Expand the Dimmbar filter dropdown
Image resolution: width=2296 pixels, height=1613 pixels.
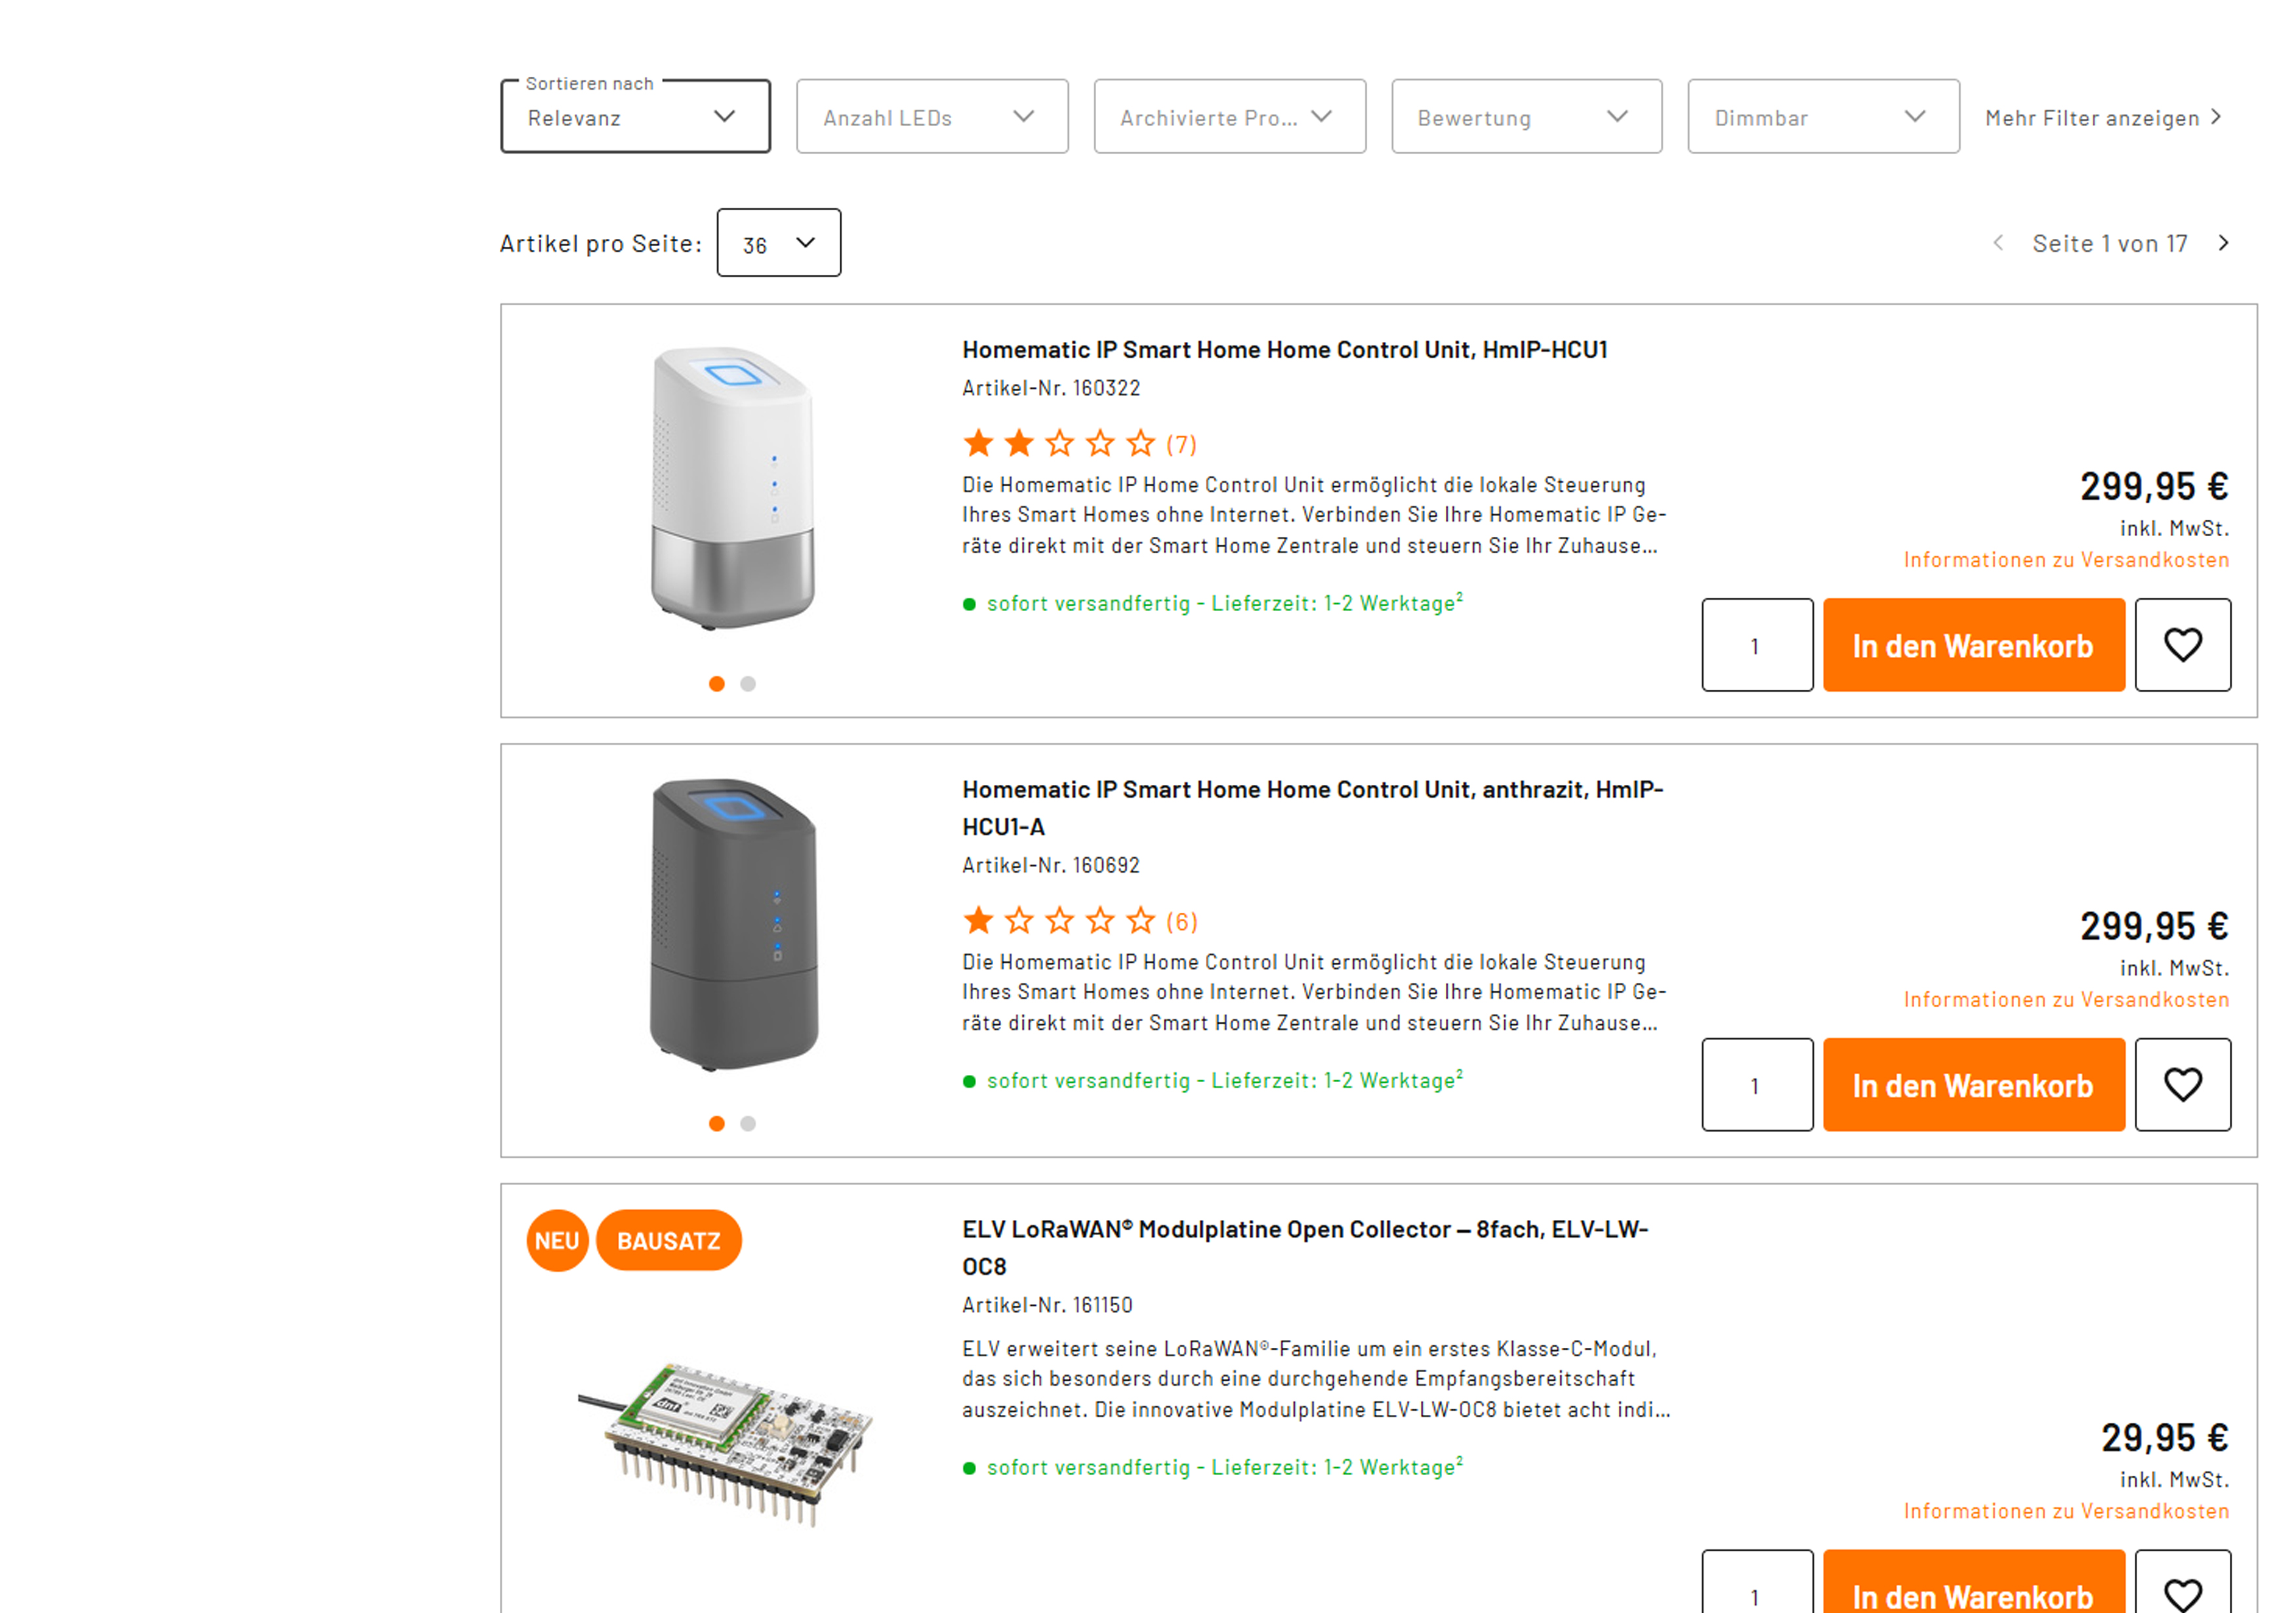tap(1822, 117)
